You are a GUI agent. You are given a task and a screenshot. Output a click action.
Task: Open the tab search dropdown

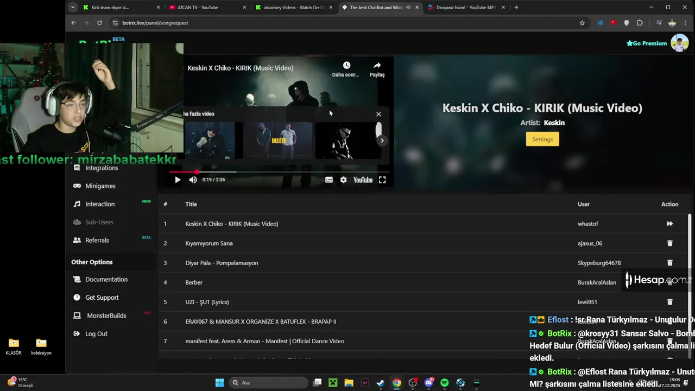[x=73, y=8]
